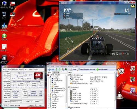This screenshot has height=109, width=137.
Task: Select the 'GPU dióda' temperature row
Action: (x=91, y=101)
